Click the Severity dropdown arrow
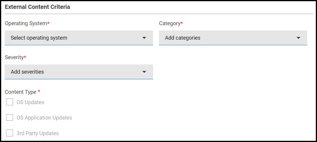Image resolution: width=317 pixels, height=142 pixels. (x=144, y=72)
